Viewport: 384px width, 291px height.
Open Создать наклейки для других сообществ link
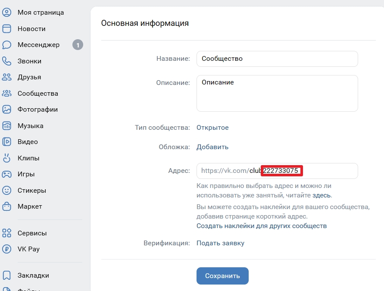pos(262,226)
